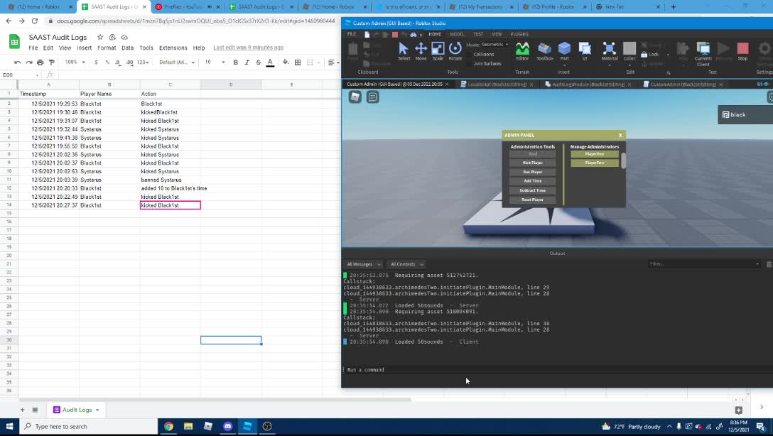Screen dimensions: 773x436
Task: Open the Toolbox panel
Action: pos(544,50)
